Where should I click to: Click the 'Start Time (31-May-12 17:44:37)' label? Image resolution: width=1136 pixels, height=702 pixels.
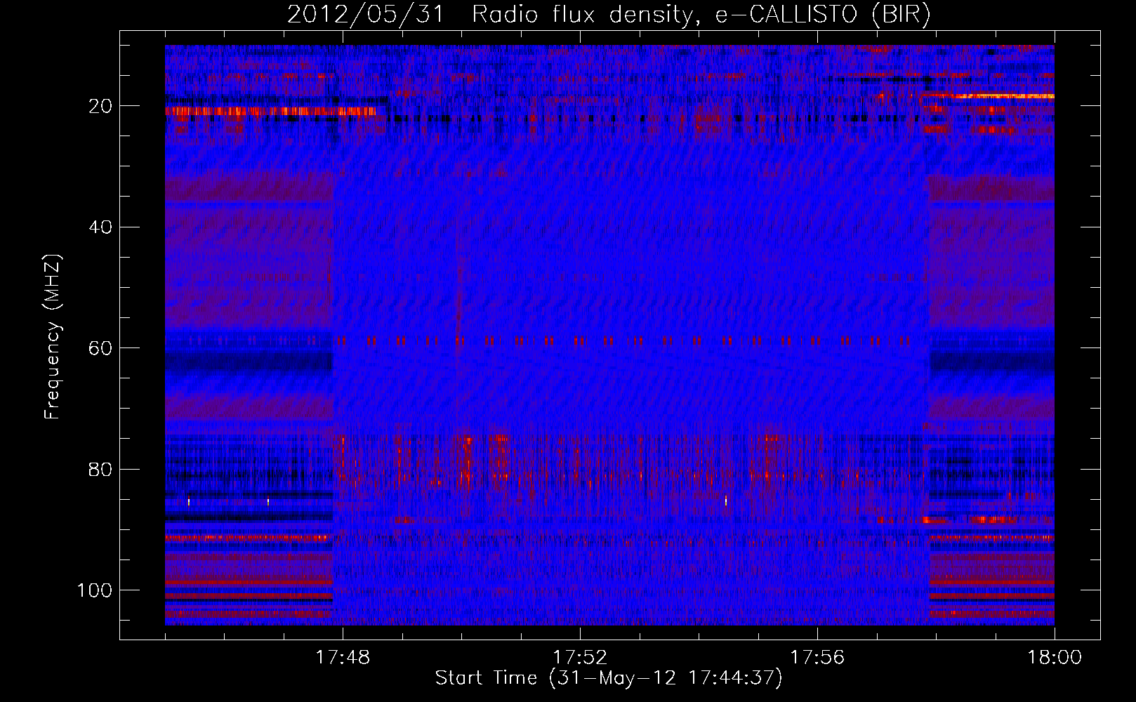coord(608,678)
